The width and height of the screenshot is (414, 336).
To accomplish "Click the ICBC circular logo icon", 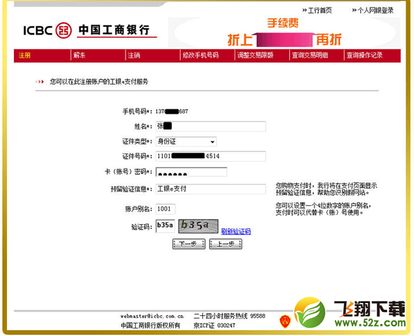I will tap(63, 30).
